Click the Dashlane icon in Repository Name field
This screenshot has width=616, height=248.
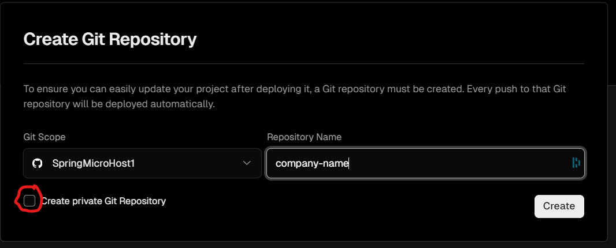click(576, 163)
